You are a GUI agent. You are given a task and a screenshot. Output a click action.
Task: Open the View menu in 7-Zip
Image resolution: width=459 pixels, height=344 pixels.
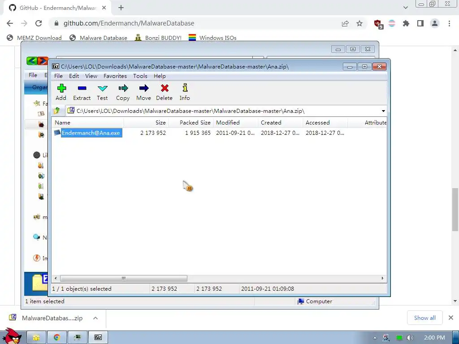click(x=91, y=76)
